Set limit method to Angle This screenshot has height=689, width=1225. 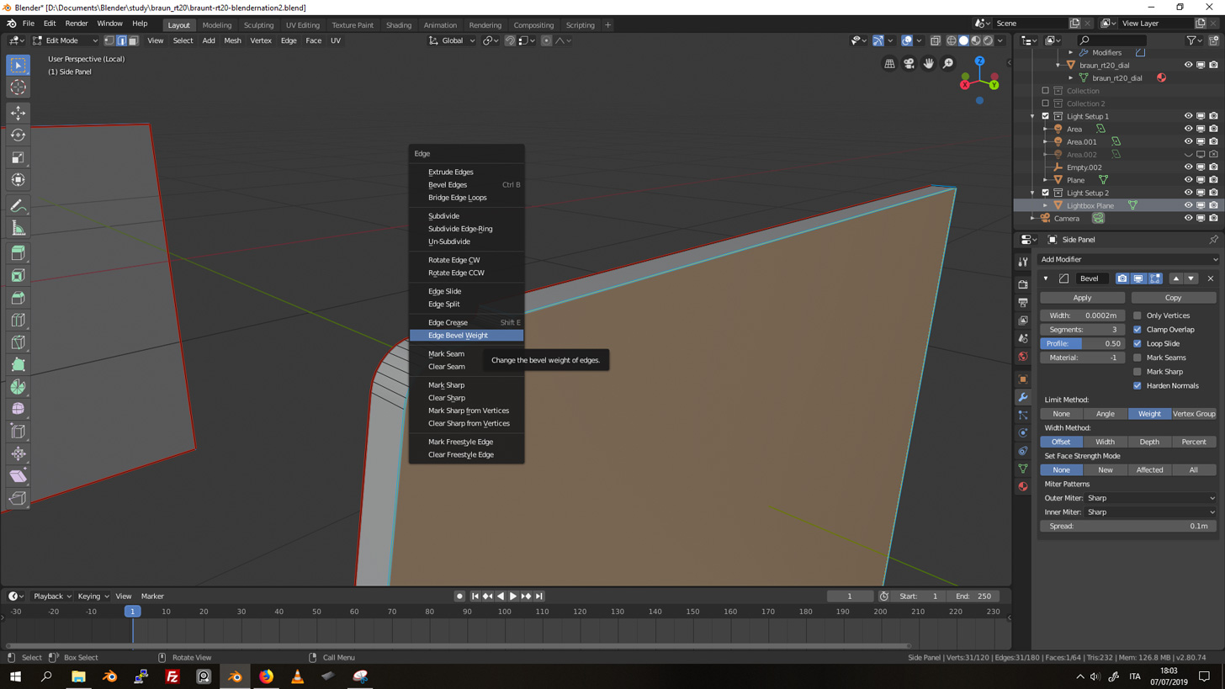1105,414
